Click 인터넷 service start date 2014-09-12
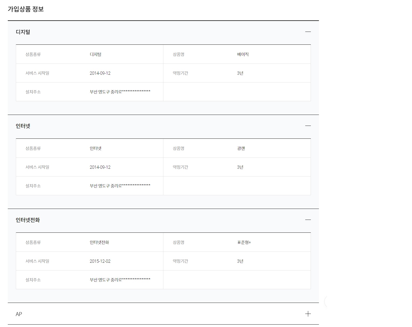The width and height of the screenshot is (412, 327). (100, 167)
